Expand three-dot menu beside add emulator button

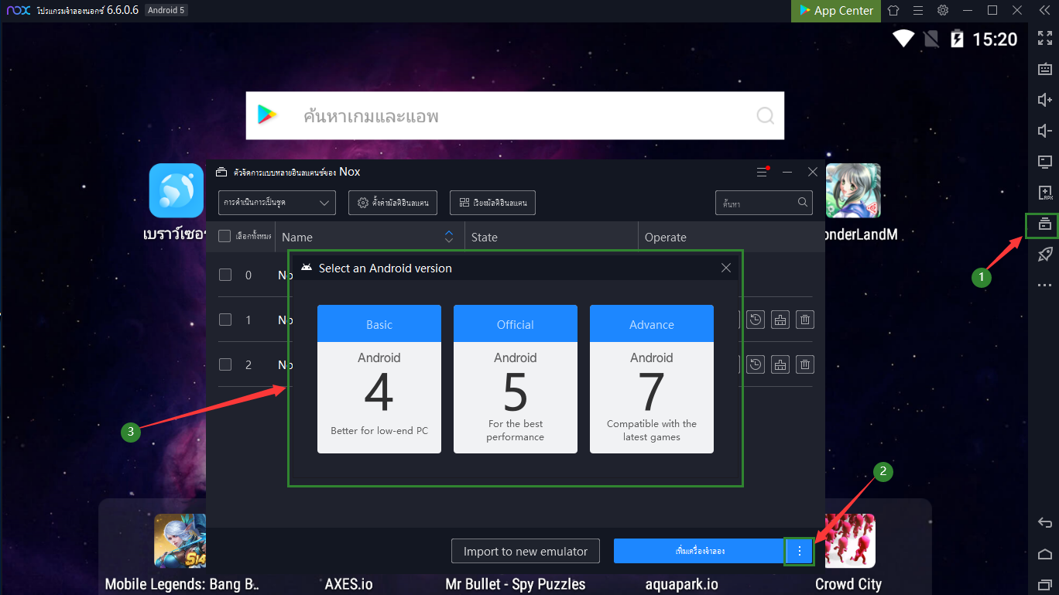799,551
